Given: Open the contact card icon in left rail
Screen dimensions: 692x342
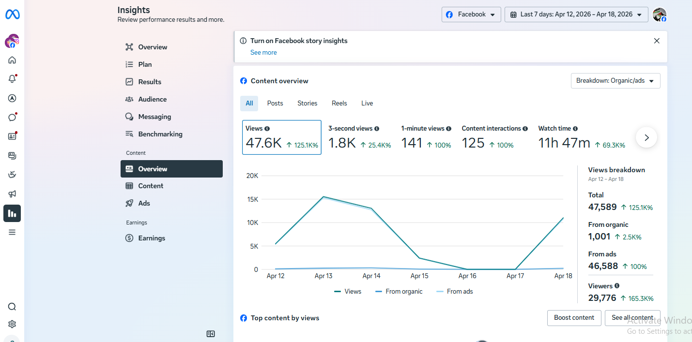Looking at the screenshot, I should pyautogui.click(x=12, y=136).
